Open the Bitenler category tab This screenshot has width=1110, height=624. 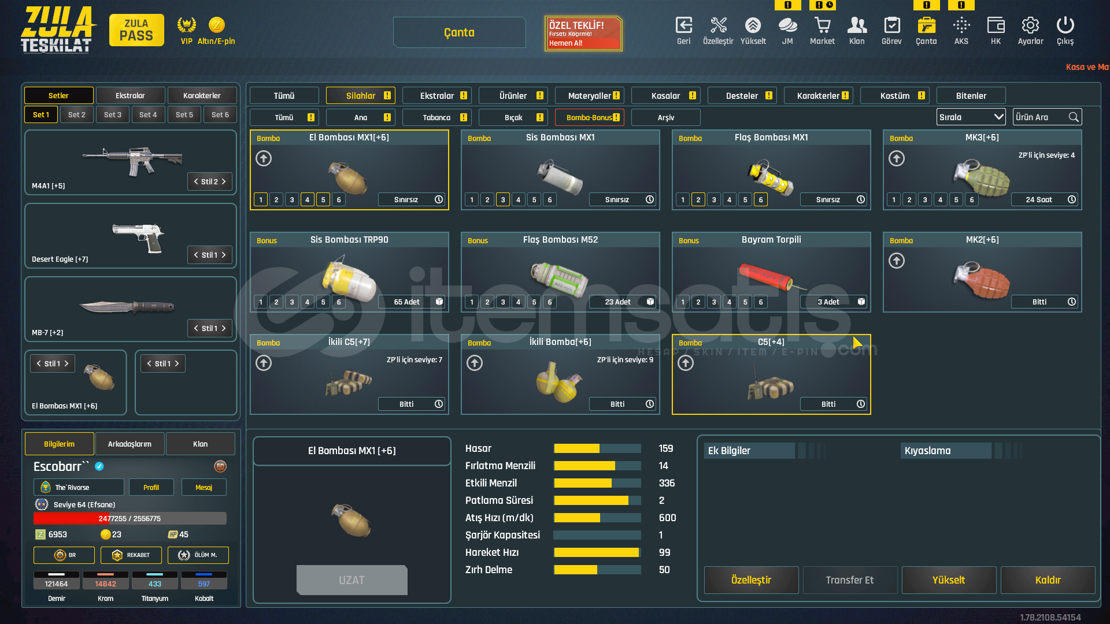(x=971, y=95)
